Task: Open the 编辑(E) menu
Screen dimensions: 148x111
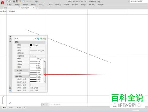Action: [17, 4]
